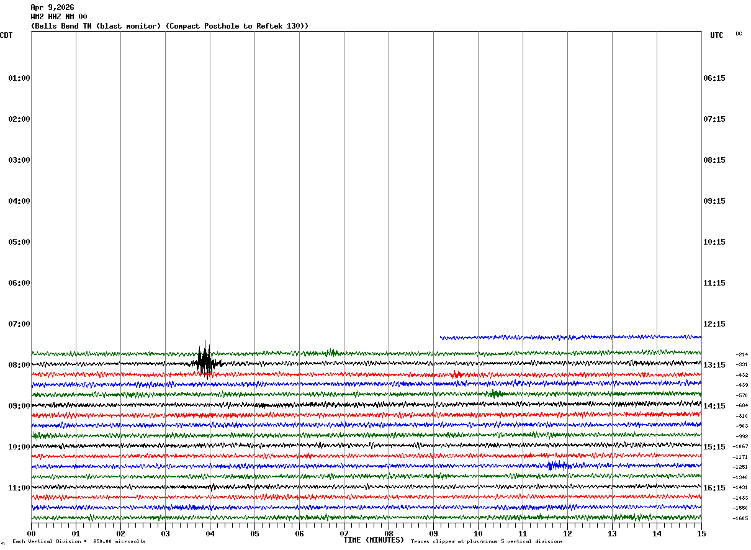Click the 05:00 CDT time label

click(x=19, y=242)
